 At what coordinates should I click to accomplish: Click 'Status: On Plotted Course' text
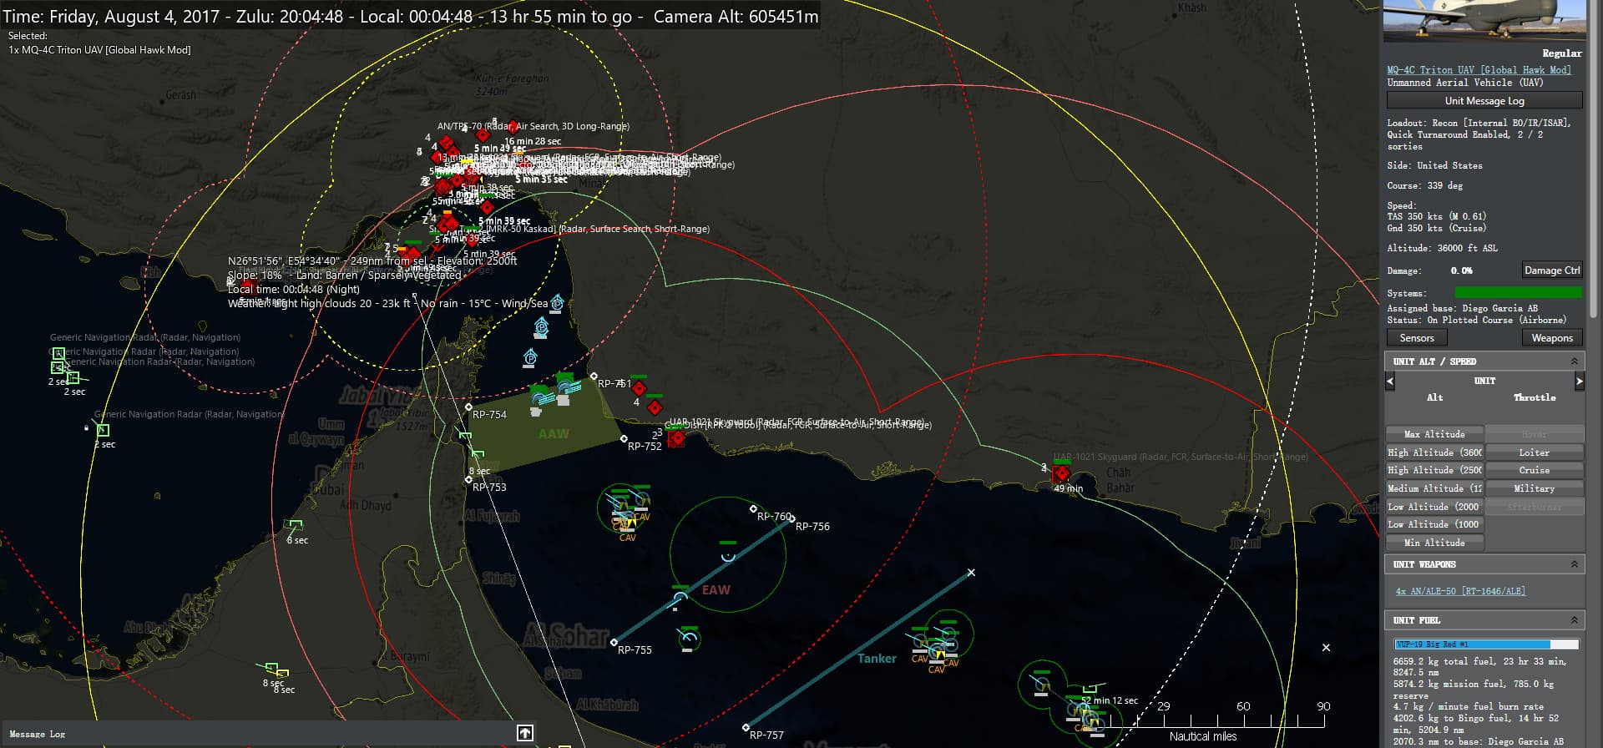pos(1476,320)
